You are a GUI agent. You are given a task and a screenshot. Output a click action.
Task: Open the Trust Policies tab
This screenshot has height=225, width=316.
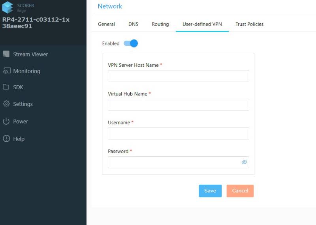point(249,24)
